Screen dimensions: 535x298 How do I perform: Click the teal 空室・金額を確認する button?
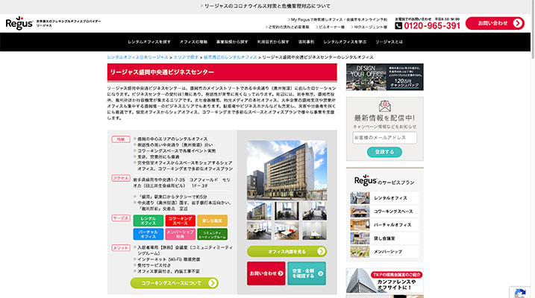tap(307, 273)
